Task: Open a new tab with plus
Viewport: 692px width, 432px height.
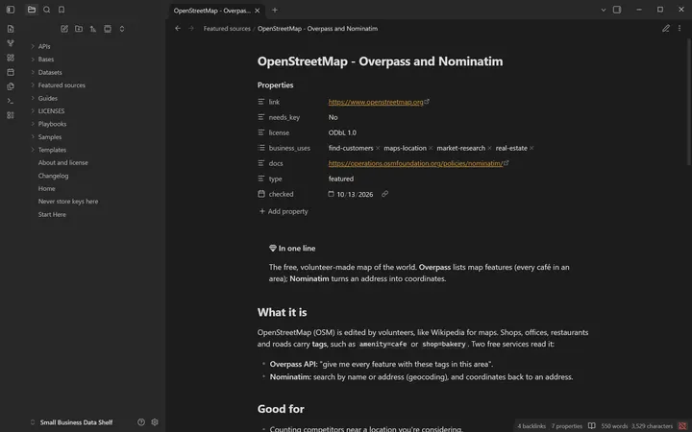Action: [275, 11]
